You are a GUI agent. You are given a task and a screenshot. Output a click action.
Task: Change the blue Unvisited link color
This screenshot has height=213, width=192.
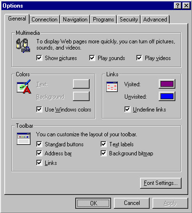[167, 96]
